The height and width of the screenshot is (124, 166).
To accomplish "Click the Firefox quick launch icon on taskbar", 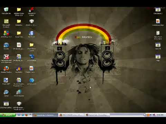I will click(x=27, y=115).
